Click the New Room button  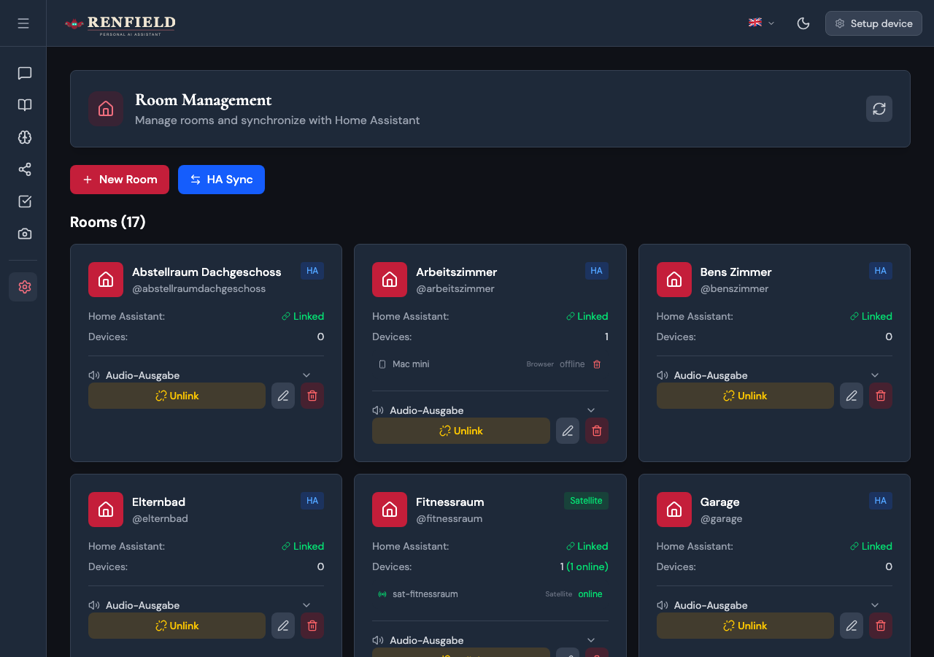(x=120, y=180)
